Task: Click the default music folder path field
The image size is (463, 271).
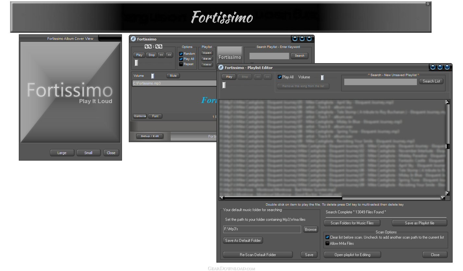Action: point(262,229)
